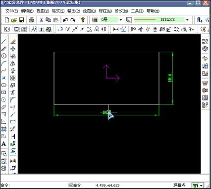Select the move/translate tool

(x=13, y=49)
